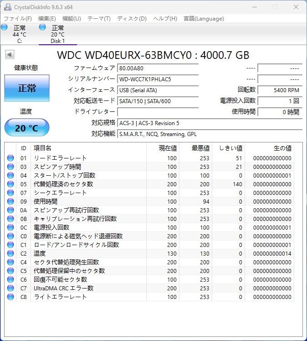Click the シリアルナンバー field
This screenshot has height=341, width=307.
158,79
